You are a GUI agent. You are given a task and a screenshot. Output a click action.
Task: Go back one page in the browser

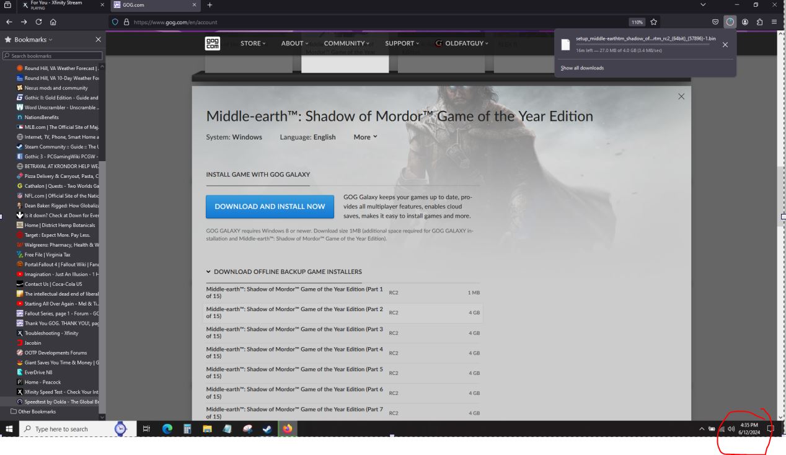pos(9,22)
